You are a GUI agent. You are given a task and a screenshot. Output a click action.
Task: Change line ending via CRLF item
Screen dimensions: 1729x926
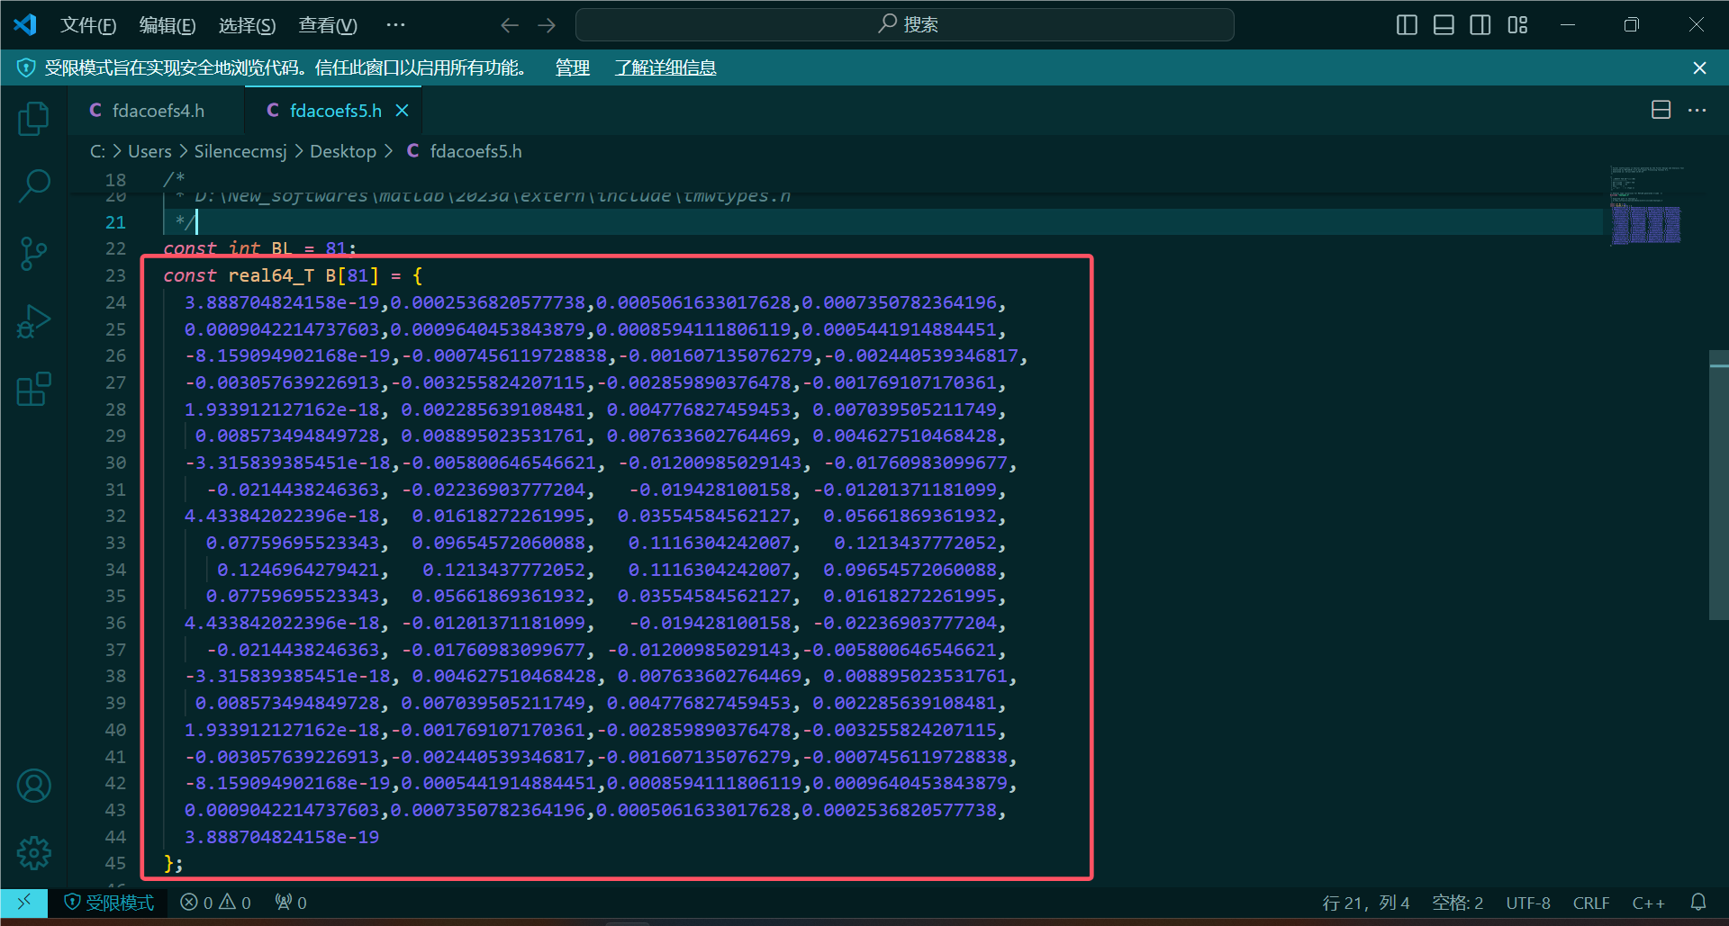point(1591,902)
